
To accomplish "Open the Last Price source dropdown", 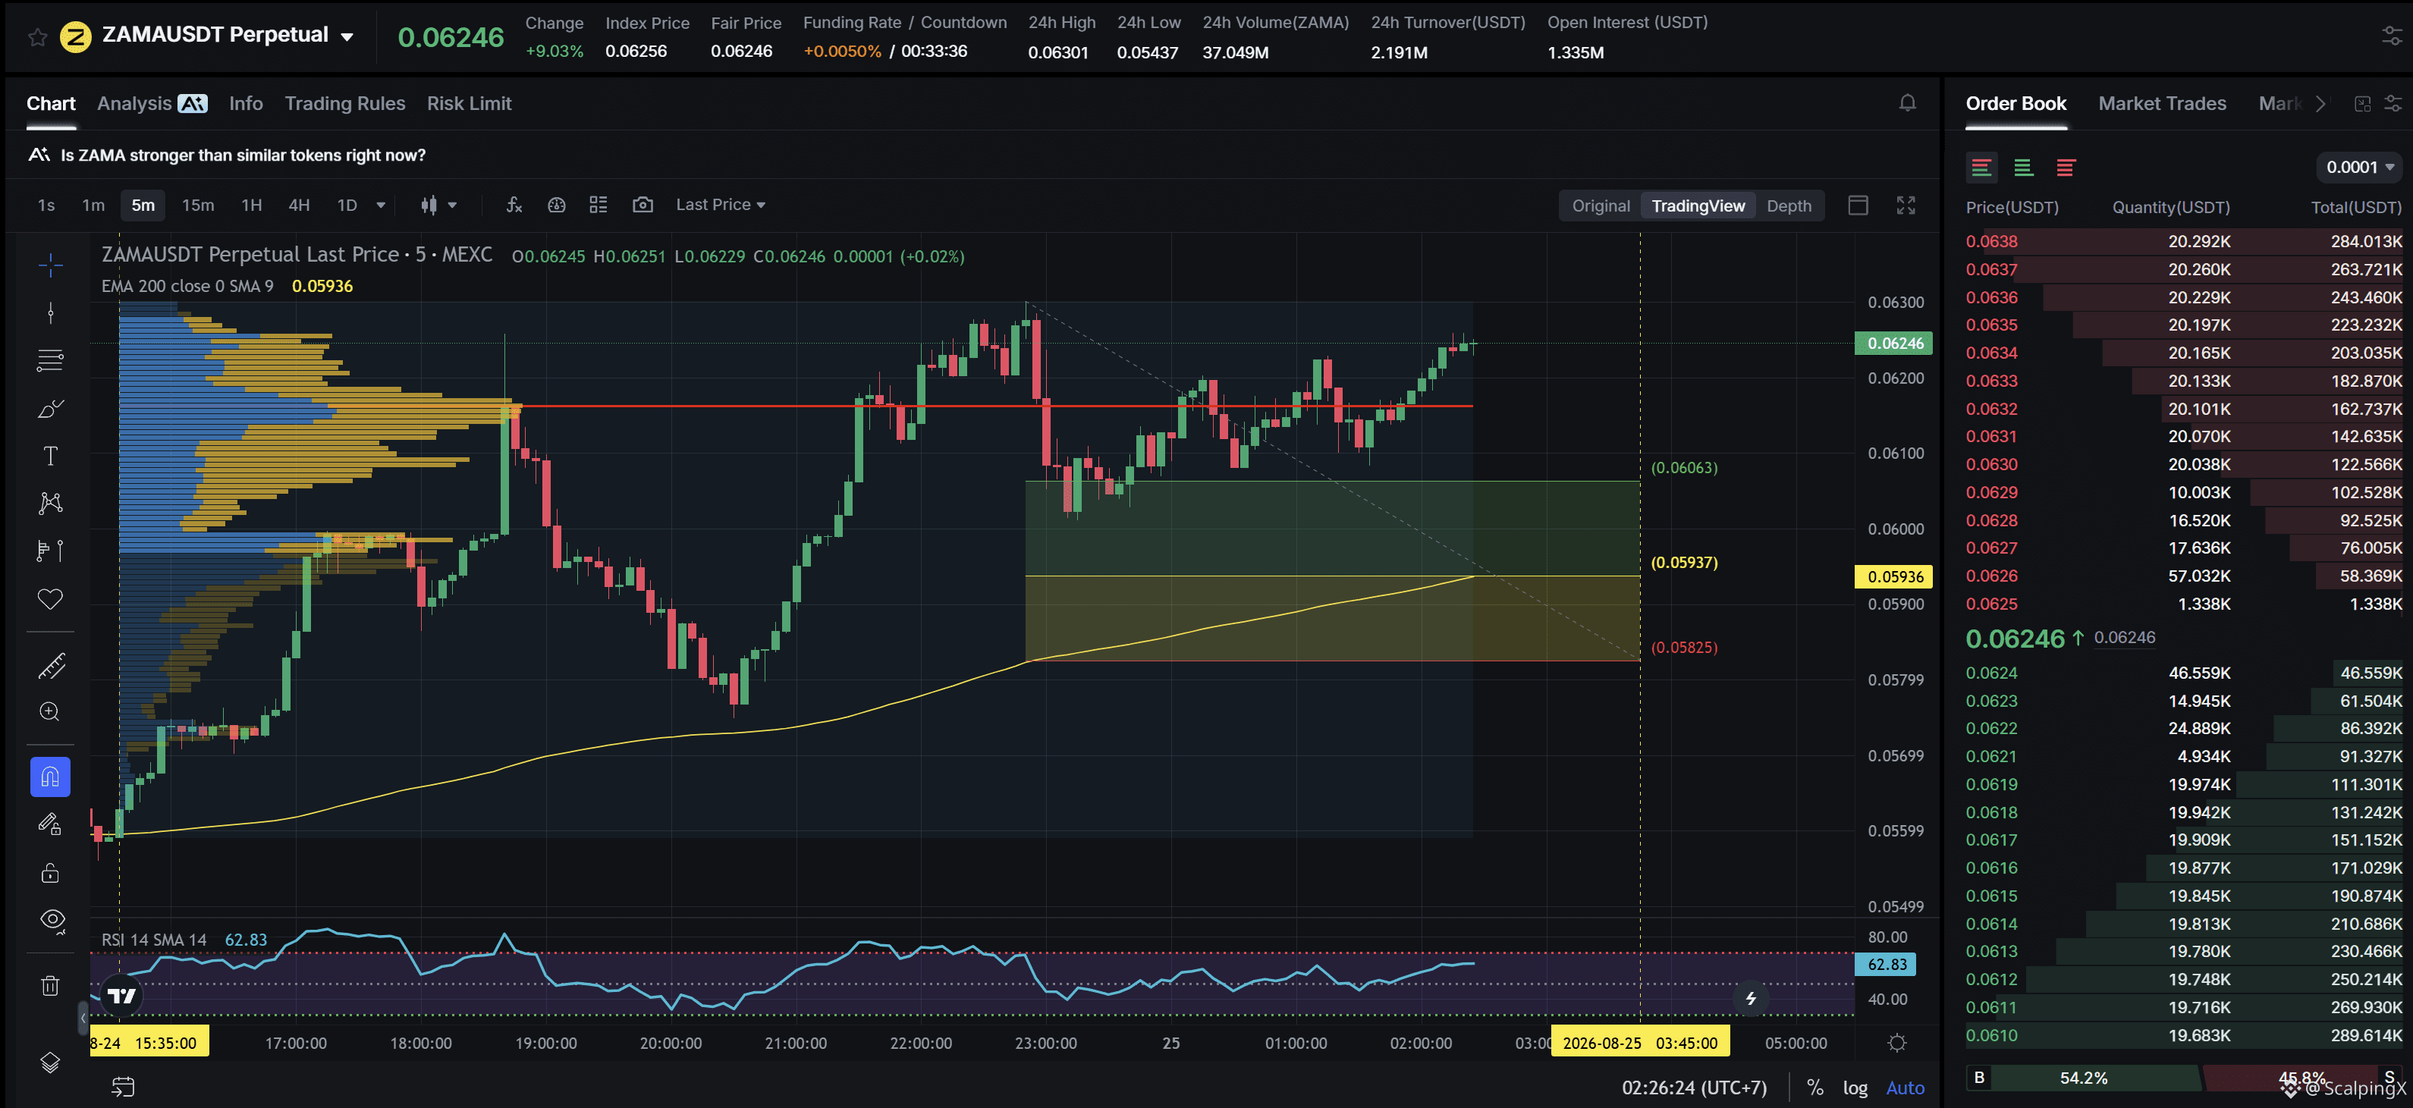I will [721, 205].
